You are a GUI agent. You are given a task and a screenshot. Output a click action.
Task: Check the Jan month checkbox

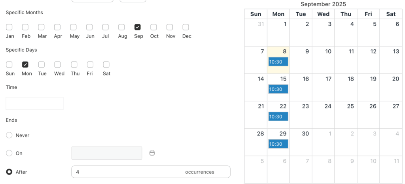9,27
